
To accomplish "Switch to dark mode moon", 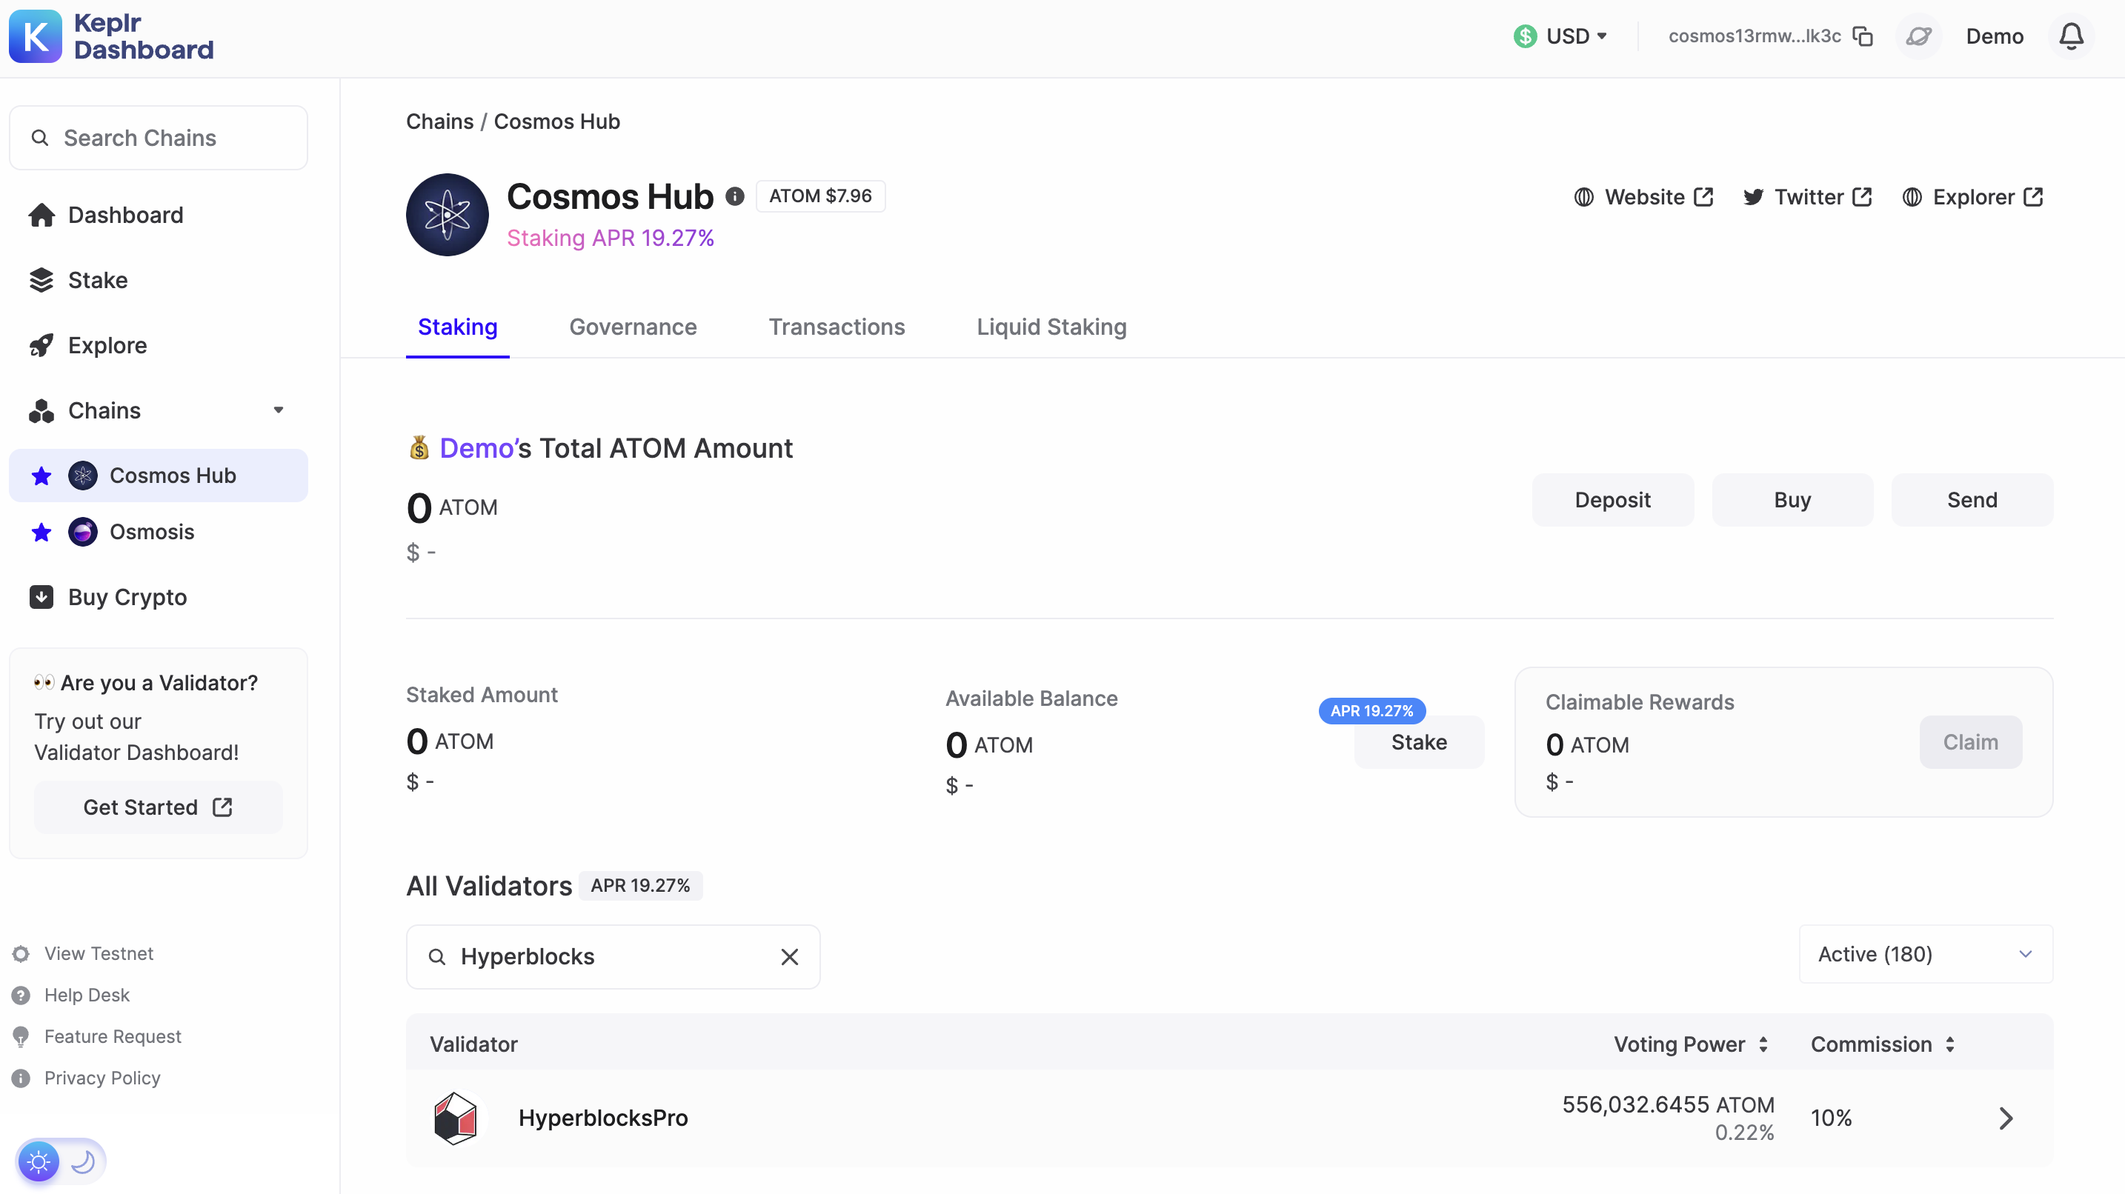I will (x=82, y=1162).
